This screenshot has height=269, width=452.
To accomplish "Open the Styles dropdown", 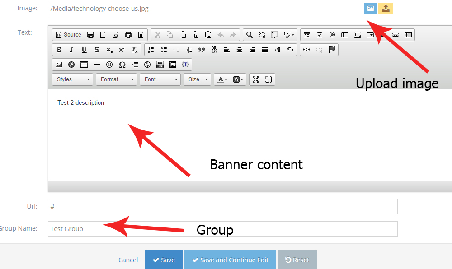I will (72, 79).
